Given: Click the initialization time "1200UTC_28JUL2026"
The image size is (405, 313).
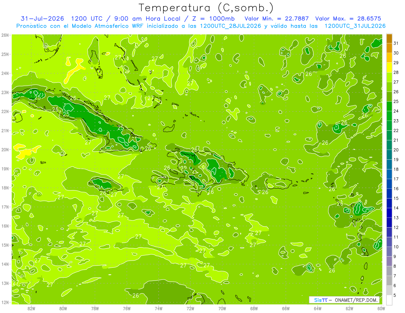Looking at the screenshot, I should [x=230, y=26].
